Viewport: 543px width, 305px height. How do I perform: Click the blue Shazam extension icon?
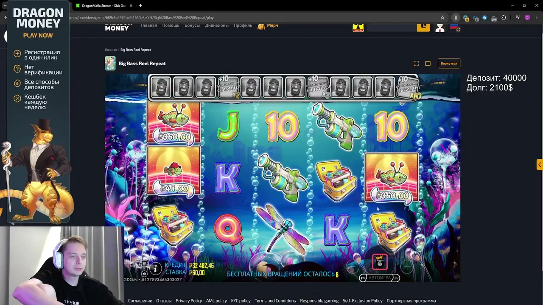click(x=484, y=18)
